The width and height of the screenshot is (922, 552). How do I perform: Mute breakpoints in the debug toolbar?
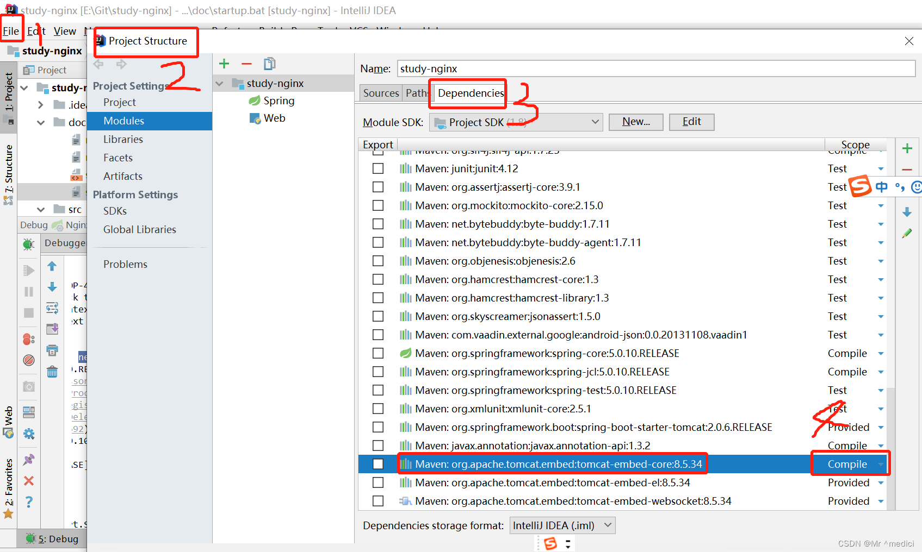pos(29,360)
